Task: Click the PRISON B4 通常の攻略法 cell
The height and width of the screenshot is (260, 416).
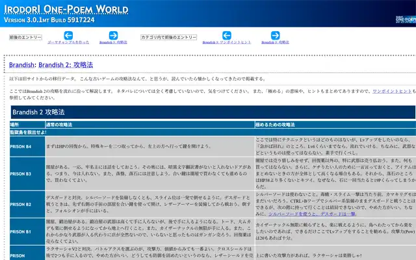Action: click(150, 146)
